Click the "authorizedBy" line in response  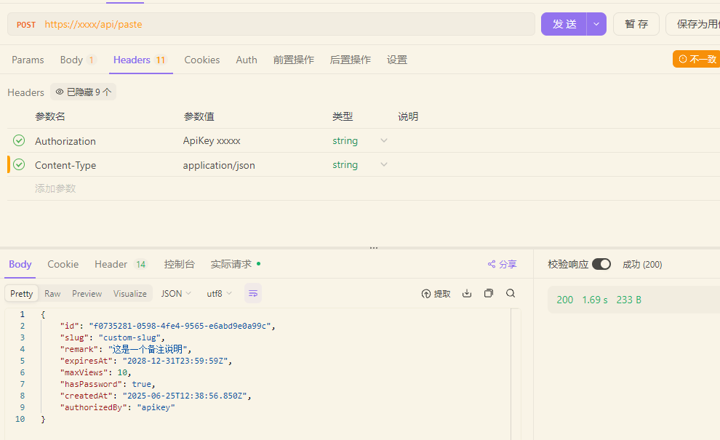click(x=117, y=407)
